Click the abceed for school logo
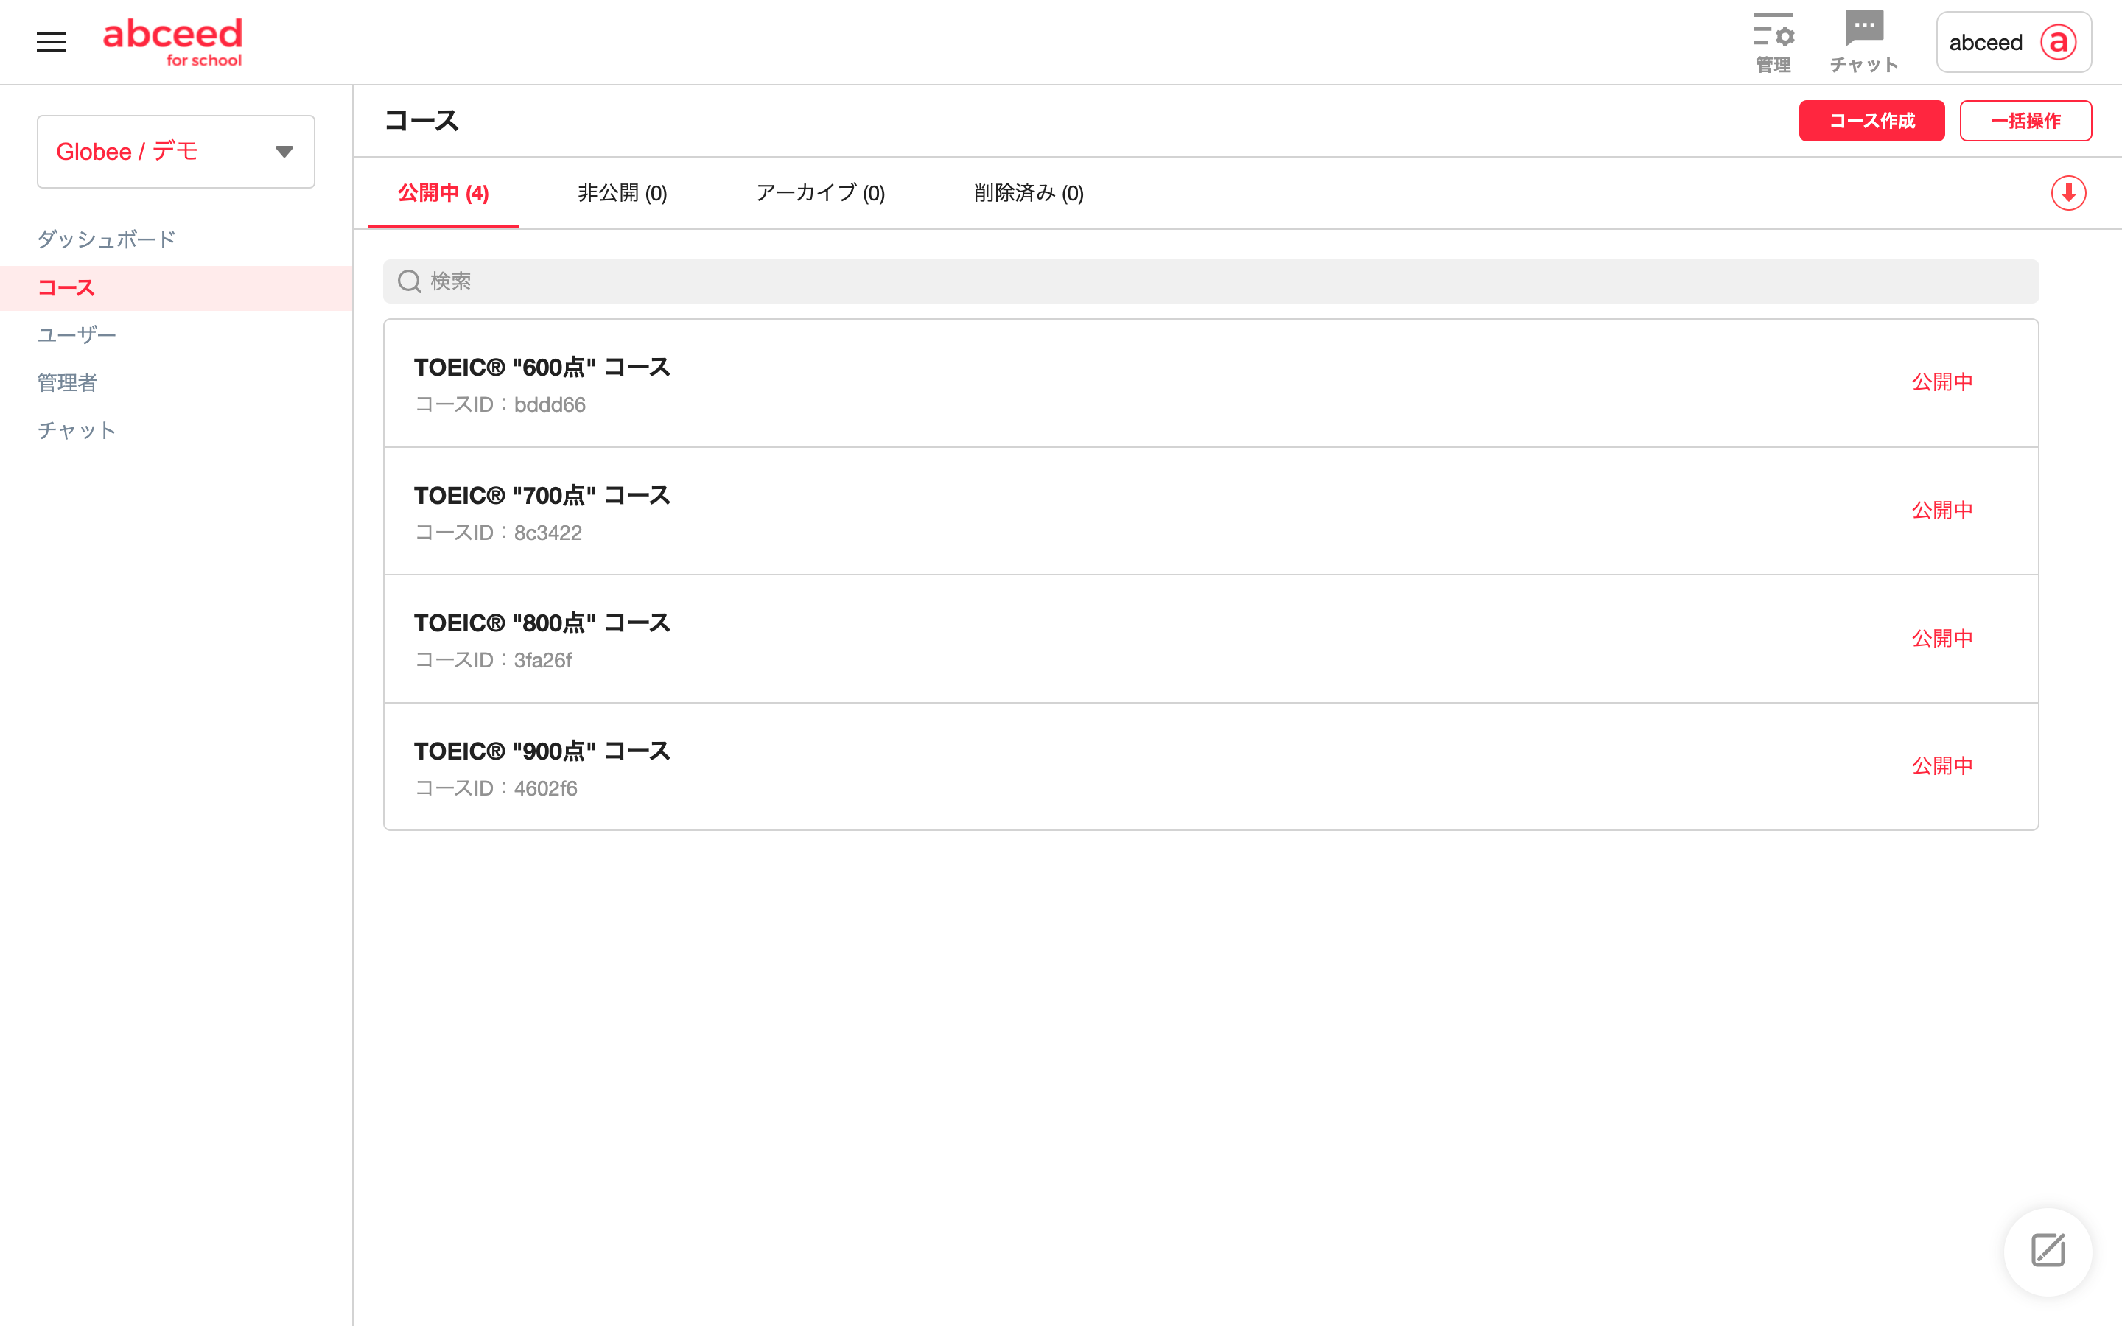The height and width of the screenshot is (1326, 2122). (172, 42)
